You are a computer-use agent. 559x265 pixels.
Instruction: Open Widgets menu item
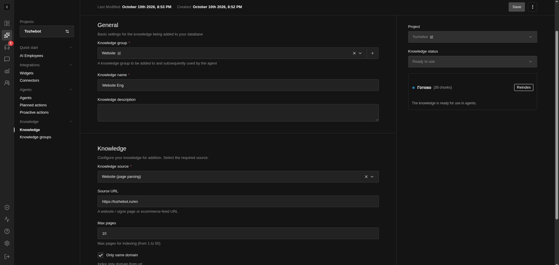pos(26,73)
